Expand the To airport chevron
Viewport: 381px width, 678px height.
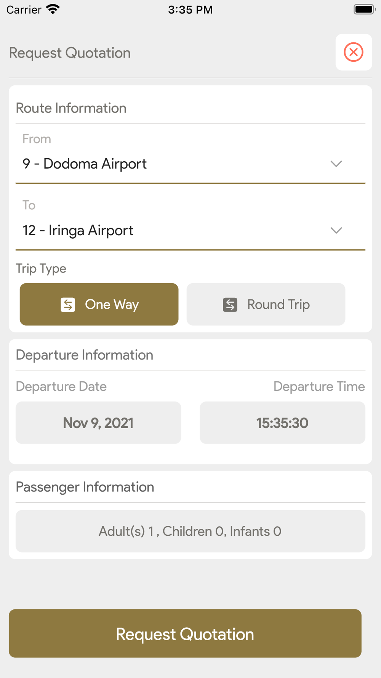(x=336, y=230)
